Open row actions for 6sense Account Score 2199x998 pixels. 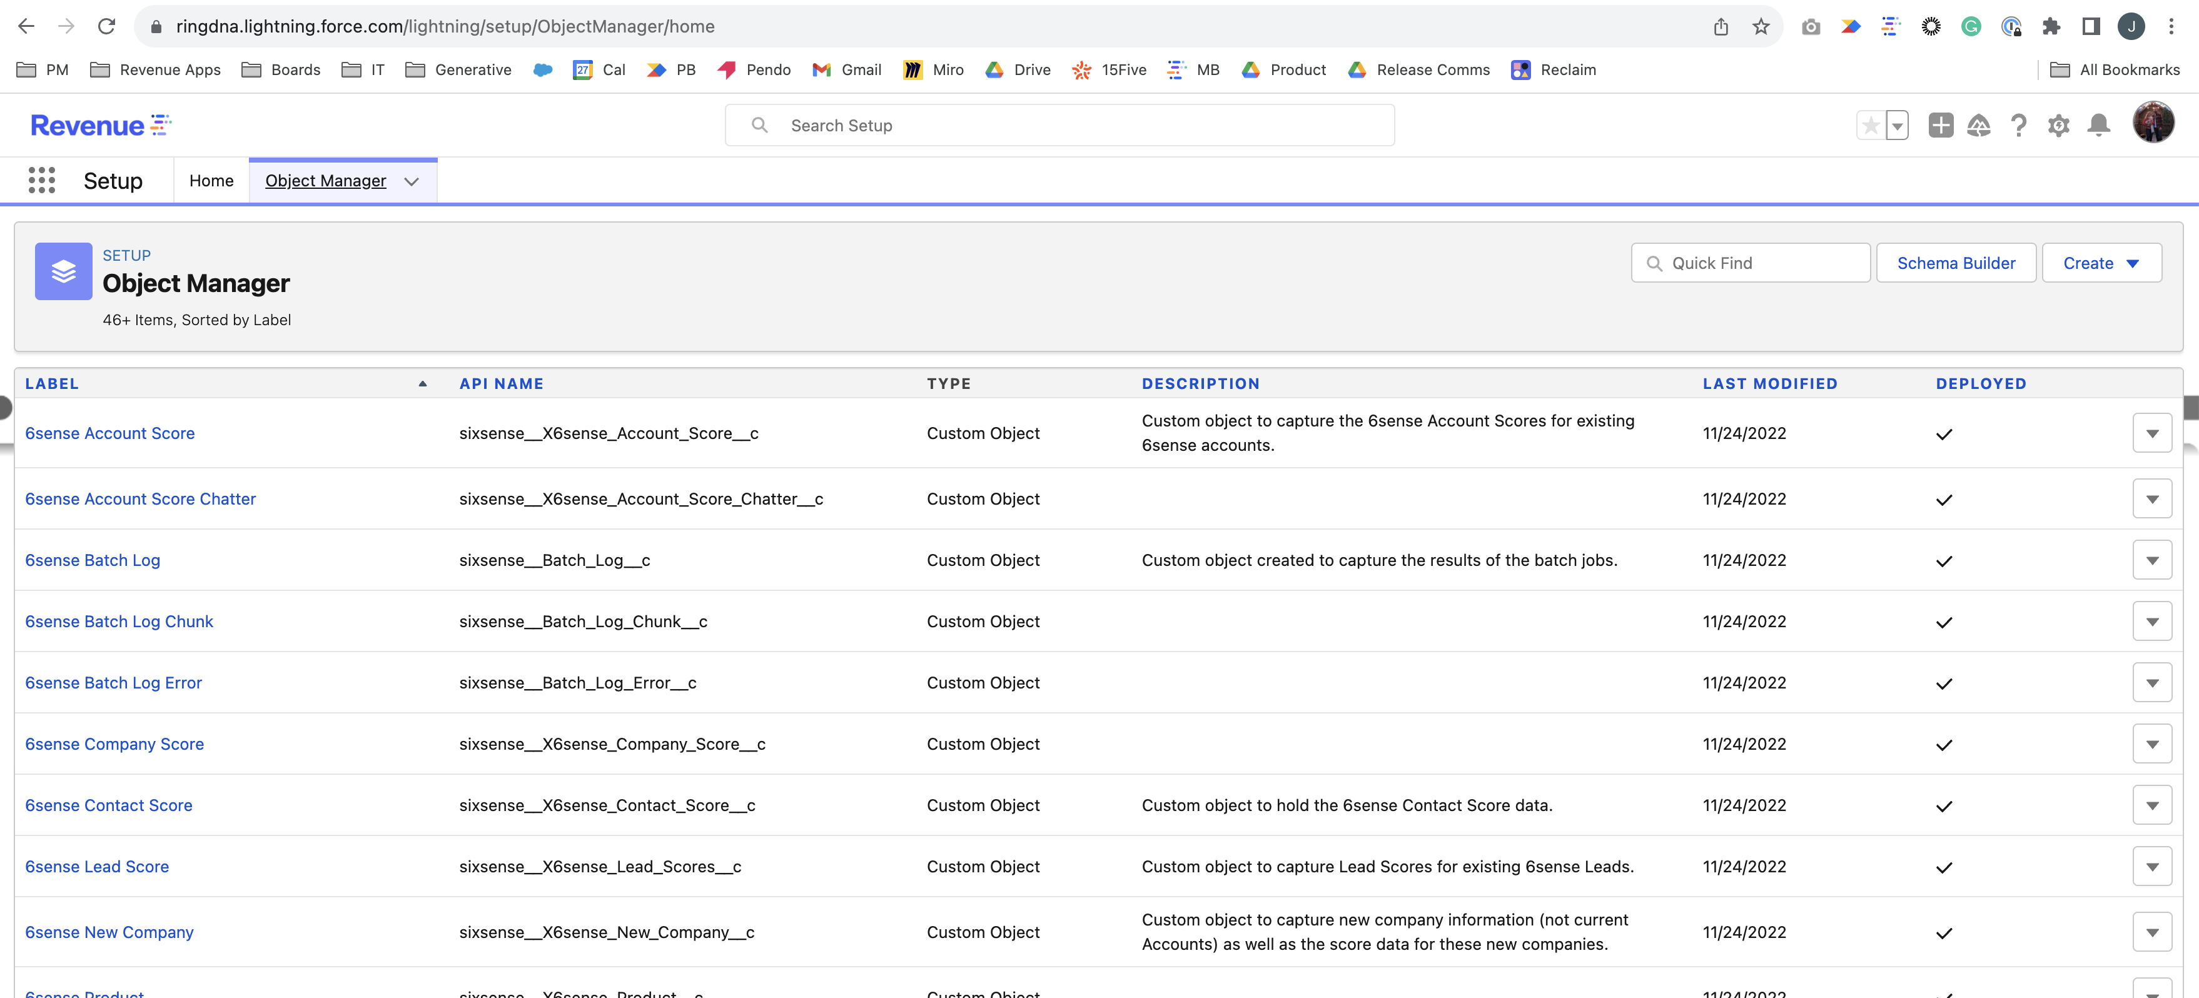(x=2152, y=434)
